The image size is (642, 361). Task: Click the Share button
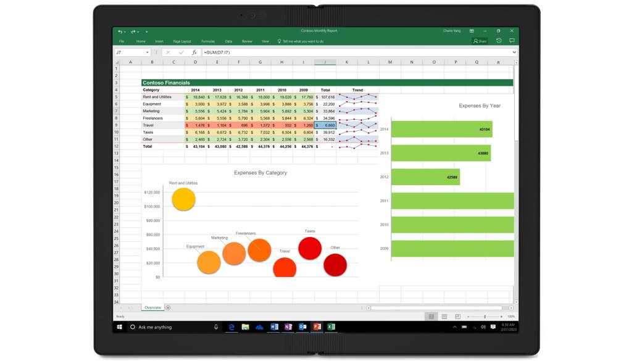(480, 41)
